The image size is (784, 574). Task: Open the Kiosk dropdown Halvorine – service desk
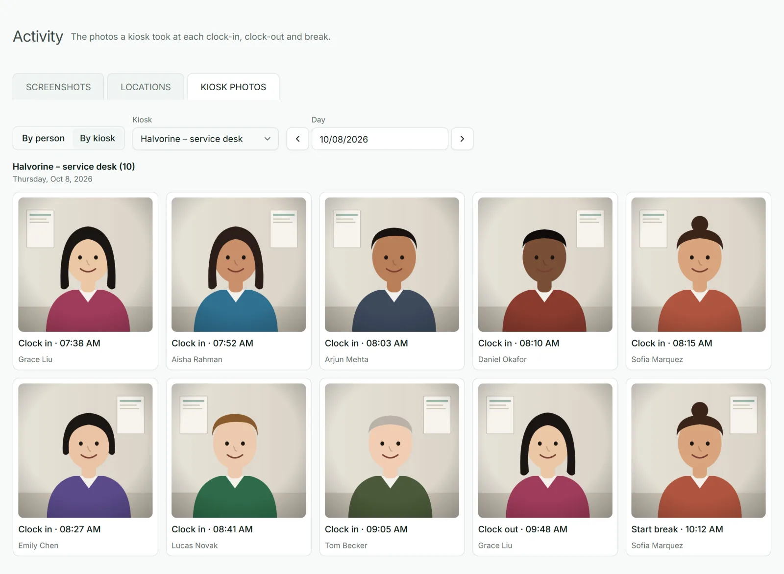[205, 139]
